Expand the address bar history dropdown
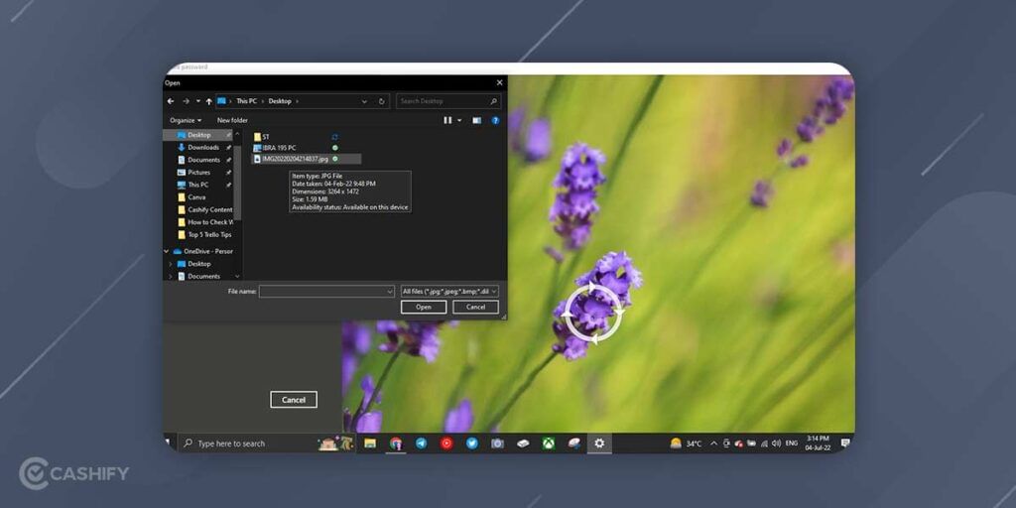 (x=364, y=102)
